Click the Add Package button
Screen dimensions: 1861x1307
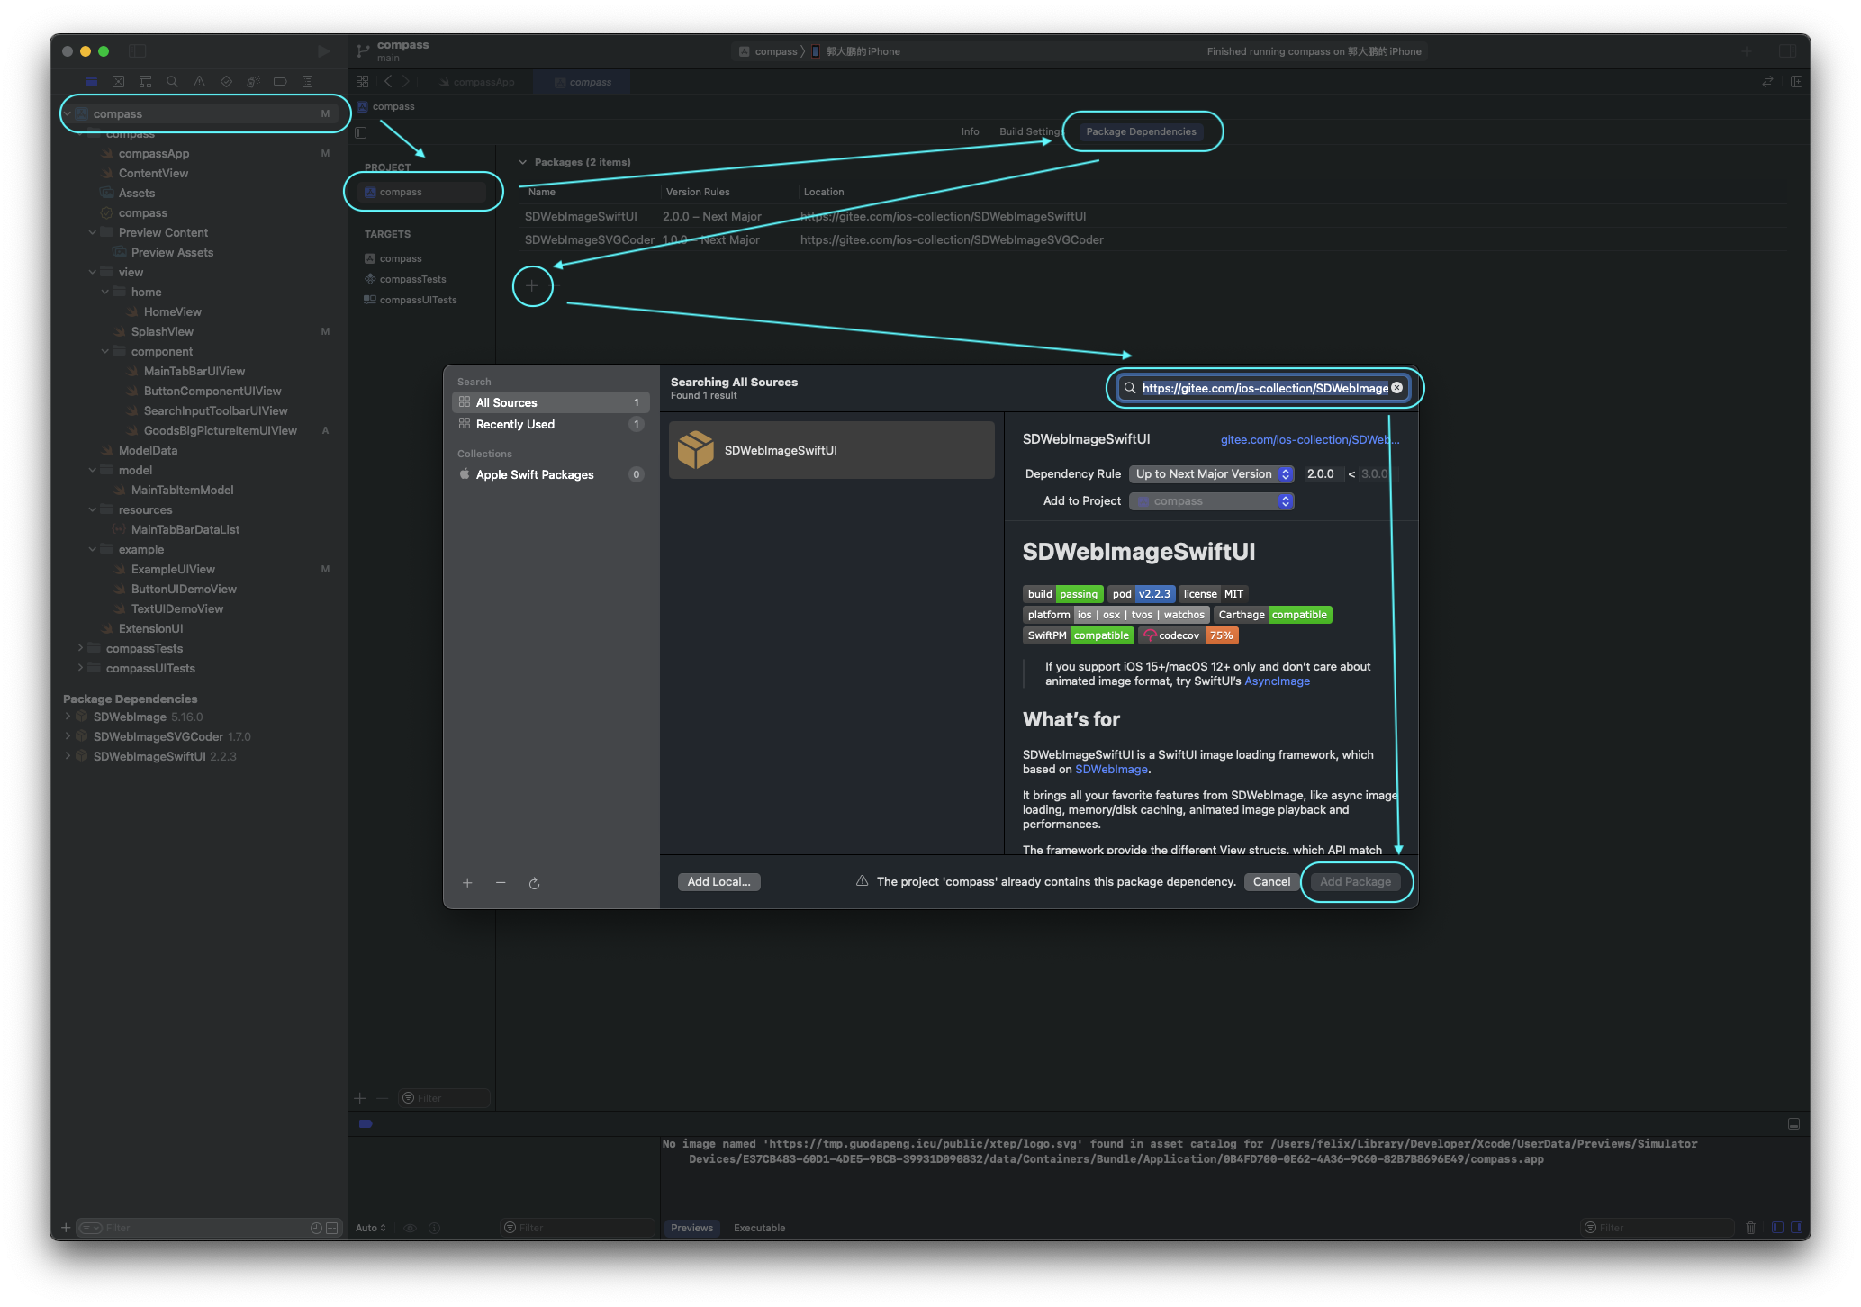click(x=1355, y=882)
